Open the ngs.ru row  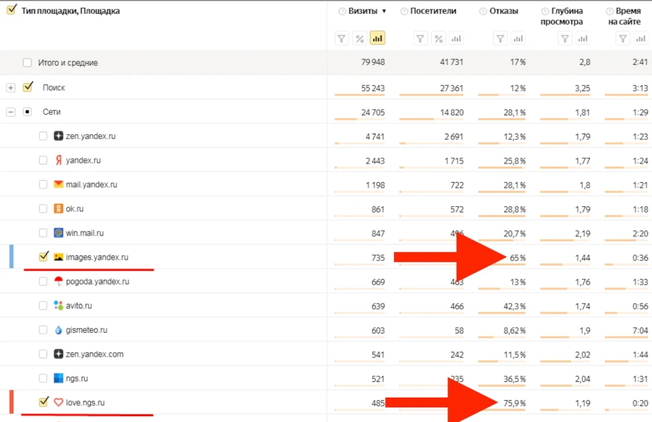click(77, 378)
